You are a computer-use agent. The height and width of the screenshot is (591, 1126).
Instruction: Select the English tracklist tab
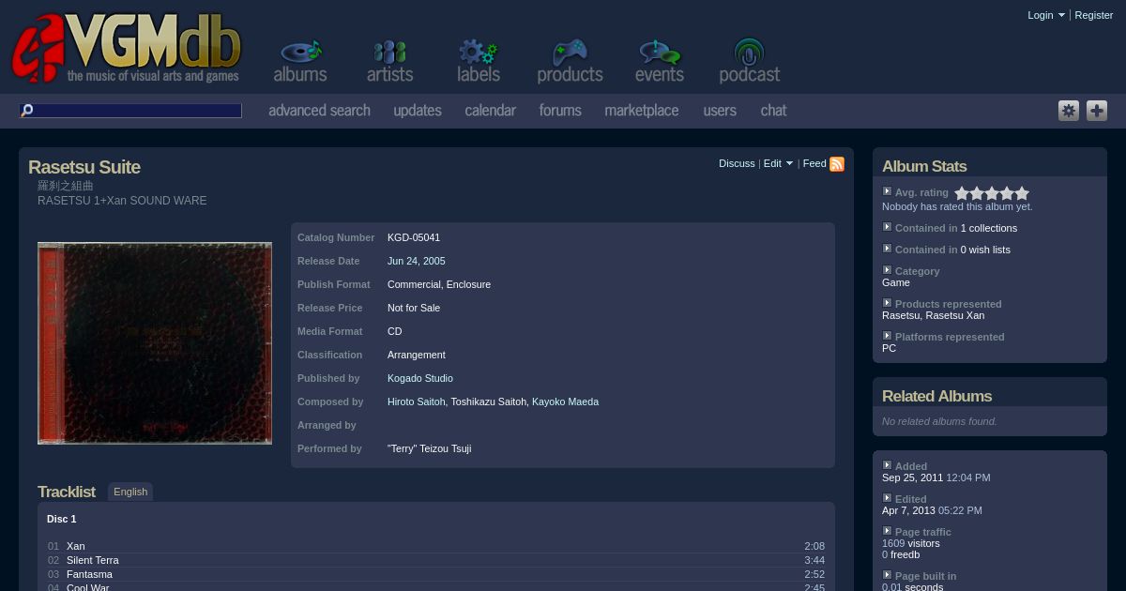130,492
